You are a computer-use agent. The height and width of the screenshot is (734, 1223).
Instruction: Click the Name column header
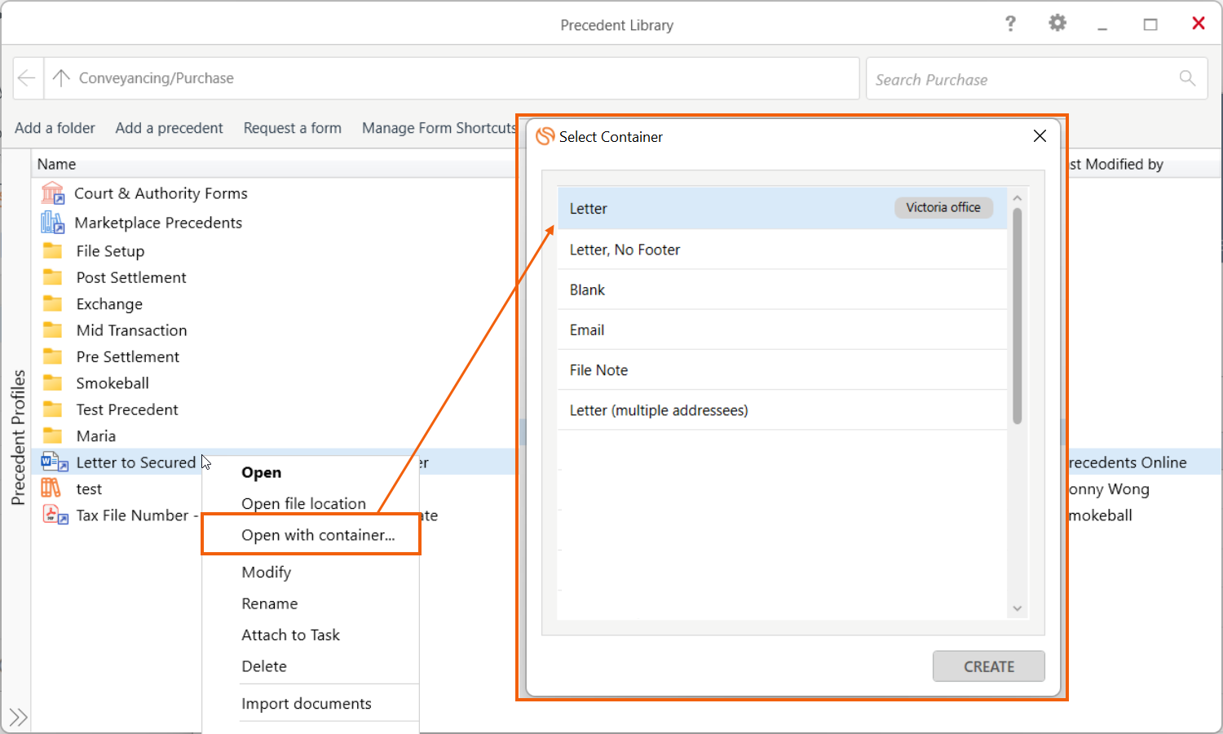(x=56, y=164)
